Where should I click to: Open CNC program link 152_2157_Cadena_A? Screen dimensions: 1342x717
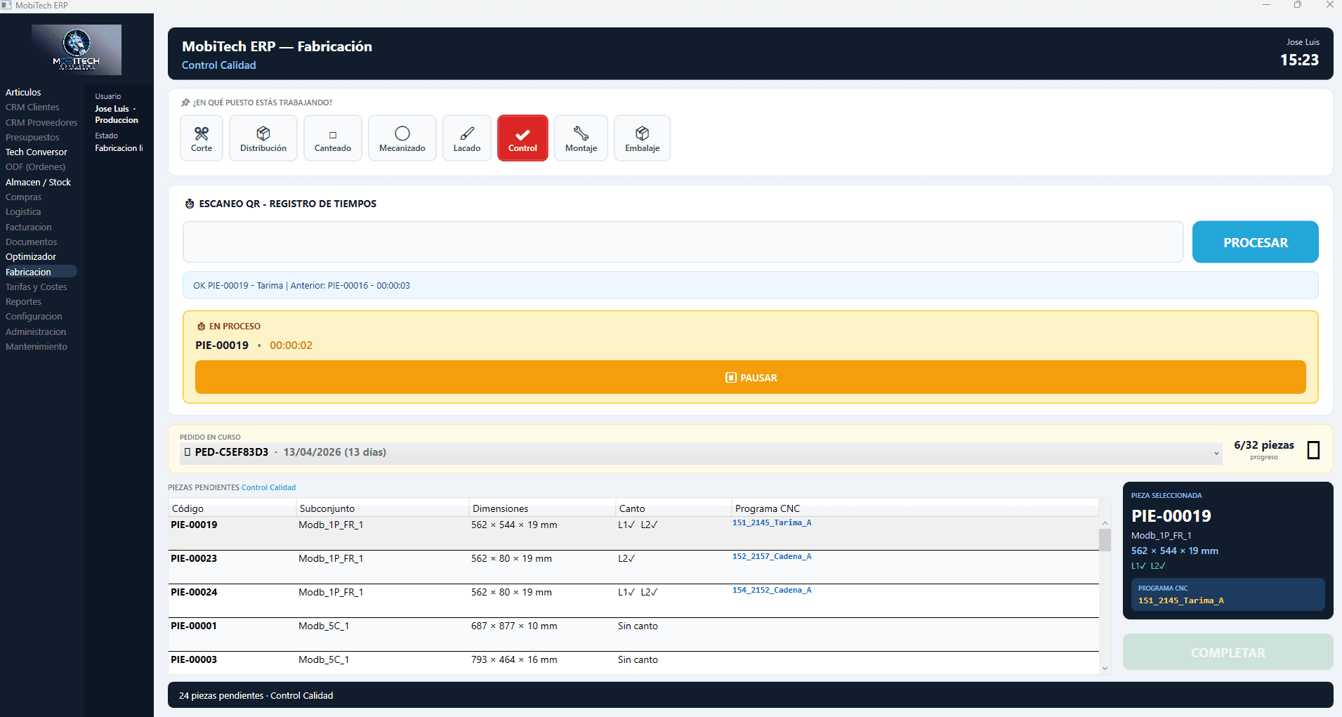[x=771, y=556]
